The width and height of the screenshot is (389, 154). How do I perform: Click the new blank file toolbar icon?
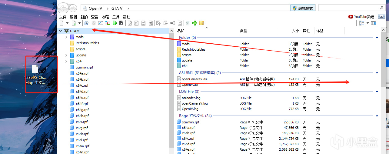pos(62,23)
